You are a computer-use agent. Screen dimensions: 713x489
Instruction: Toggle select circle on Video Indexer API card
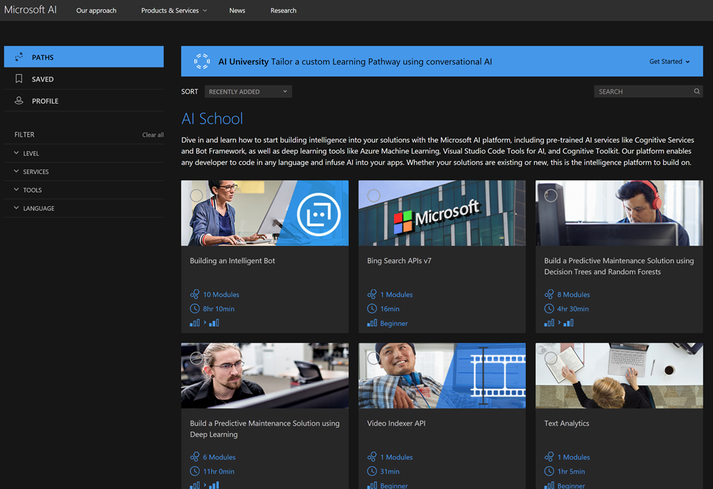coord(374,358)
